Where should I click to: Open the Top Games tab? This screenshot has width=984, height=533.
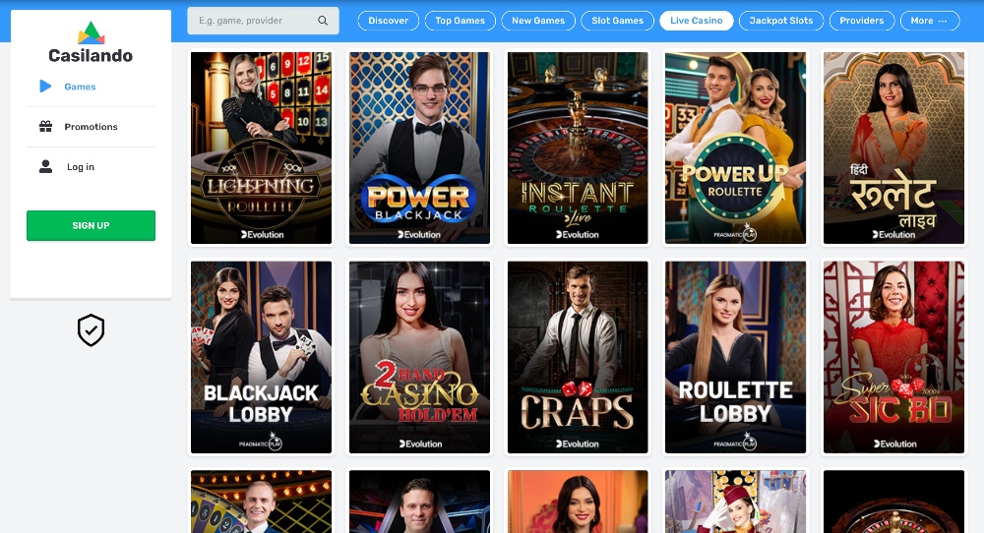pos(460,21)
